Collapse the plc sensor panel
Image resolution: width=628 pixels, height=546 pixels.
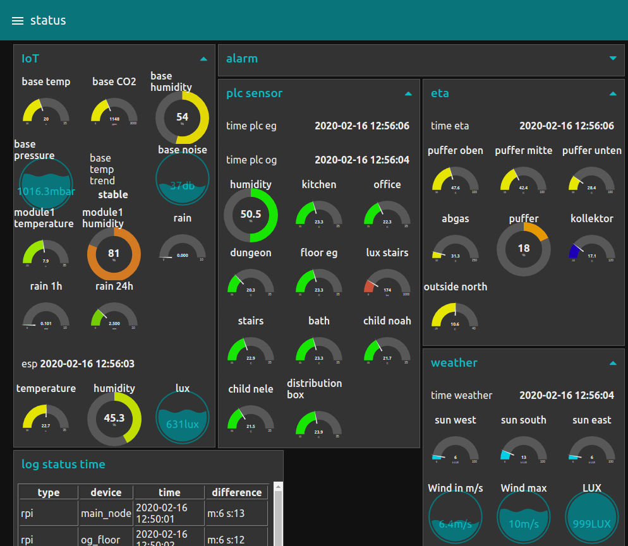[408, 93]
